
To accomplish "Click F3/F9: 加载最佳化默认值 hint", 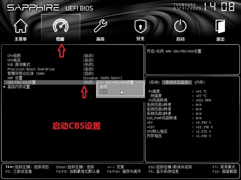I will click(x=78, y=171).
